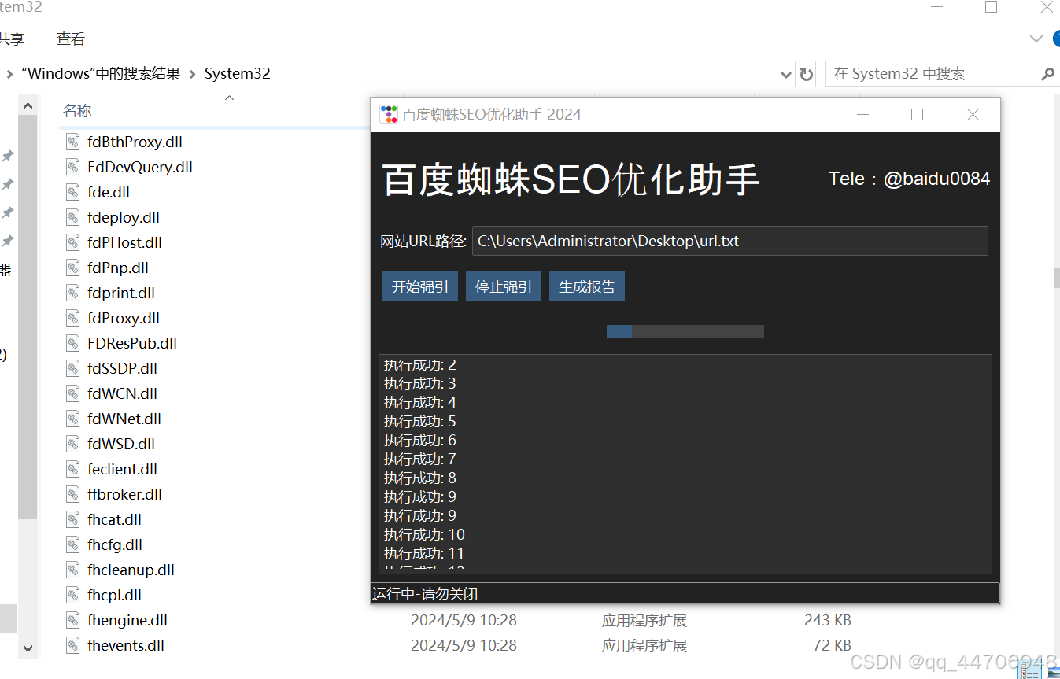Image resolution: width=1060 pixels, height=679 pixels.
Task: Click the file icon of fhcpl.dll
Action: click(x=73, y=596)
